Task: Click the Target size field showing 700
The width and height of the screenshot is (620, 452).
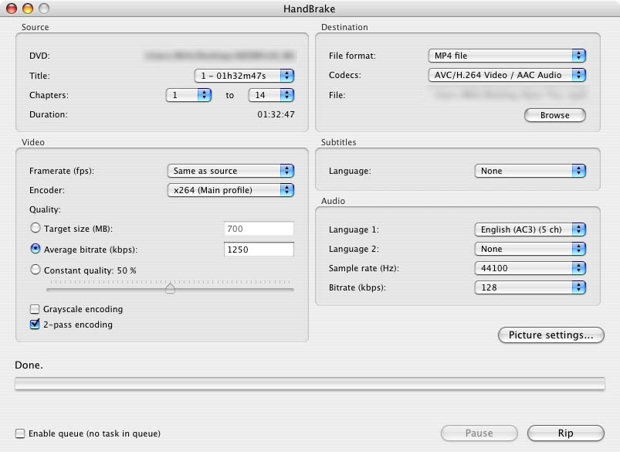Action: click(x=259, y=229)
